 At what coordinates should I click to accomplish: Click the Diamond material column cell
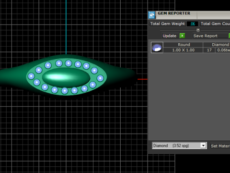click(x=217, y=45)
